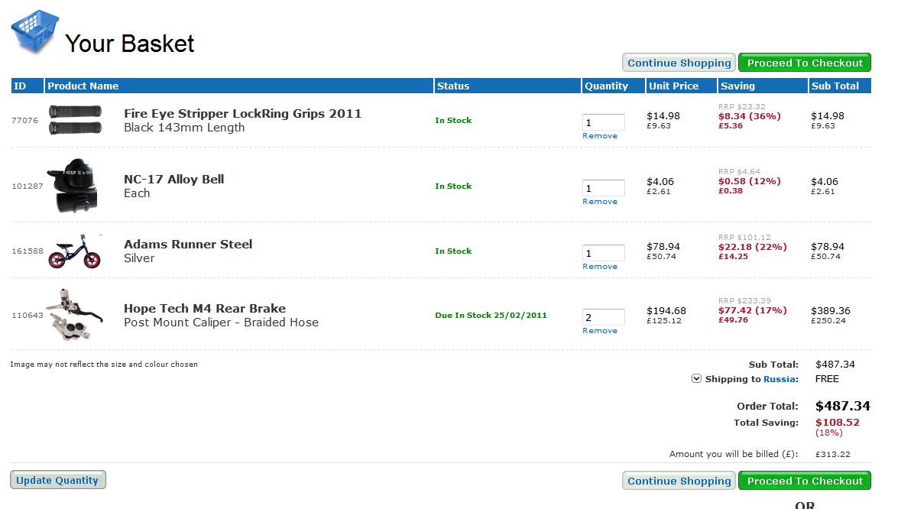Click the top Proceed To Checkout button
The height and width of the screenshot is (509, 901).
805,63
